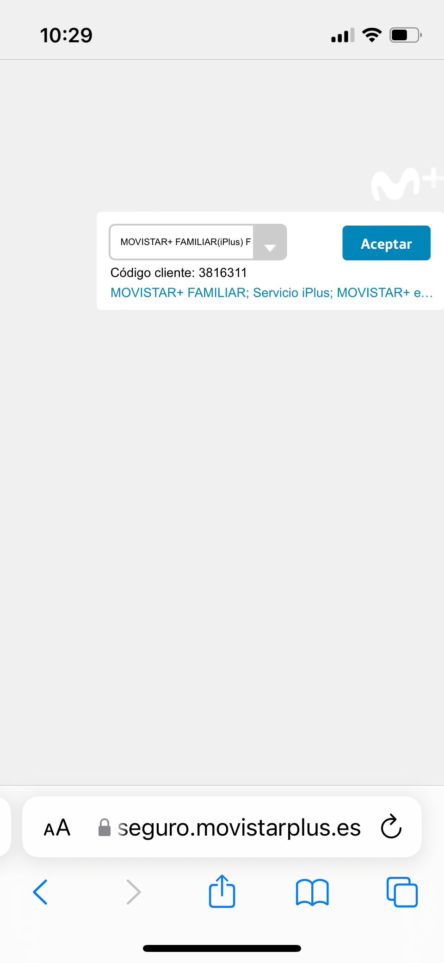Expand the grey dropdown arrow of subscription selector
Image resolution: width=444 pixels, height=963 pixels.
270,242
